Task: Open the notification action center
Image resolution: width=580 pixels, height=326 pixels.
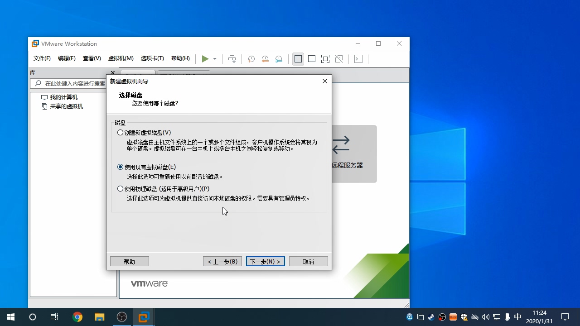Action: (x=565, y=317)
